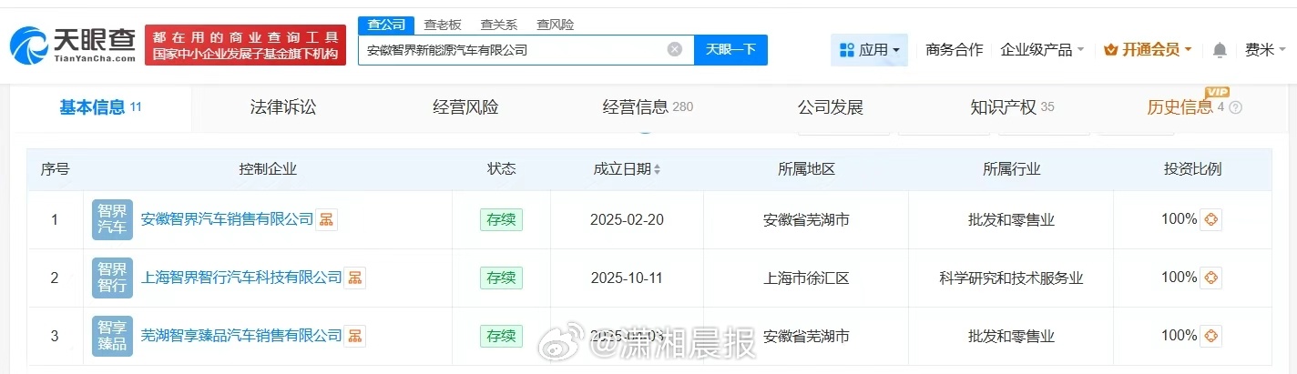Click the 智界汽车 company logo tile
Viewport: 1297px width, 374px height.
tap(112, 219)
